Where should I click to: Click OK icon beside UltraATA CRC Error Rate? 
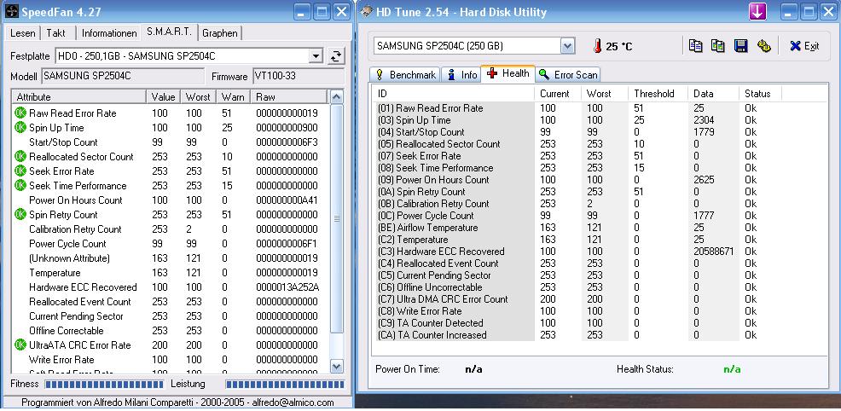pos(20,344)
